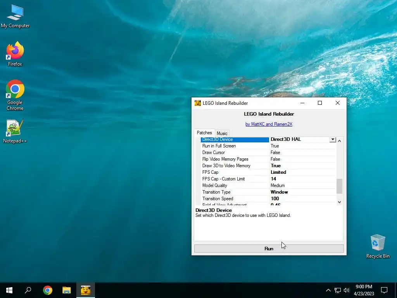Minimize the LEGO Island Rebuilder window
This screenshot has height=298, width=397.
[x=302, y=103]
